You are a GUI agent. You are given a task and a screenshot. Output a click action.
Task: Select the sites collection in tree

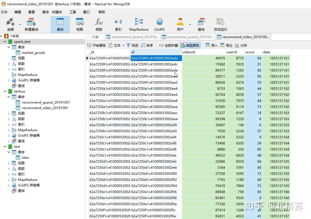[25, 158]
